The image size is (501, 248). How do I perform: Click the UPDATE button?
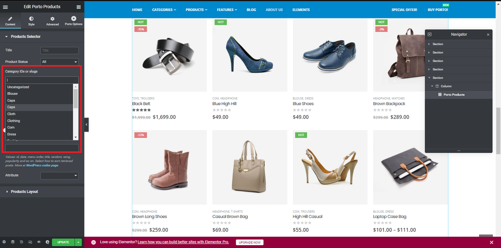[63, 242]
